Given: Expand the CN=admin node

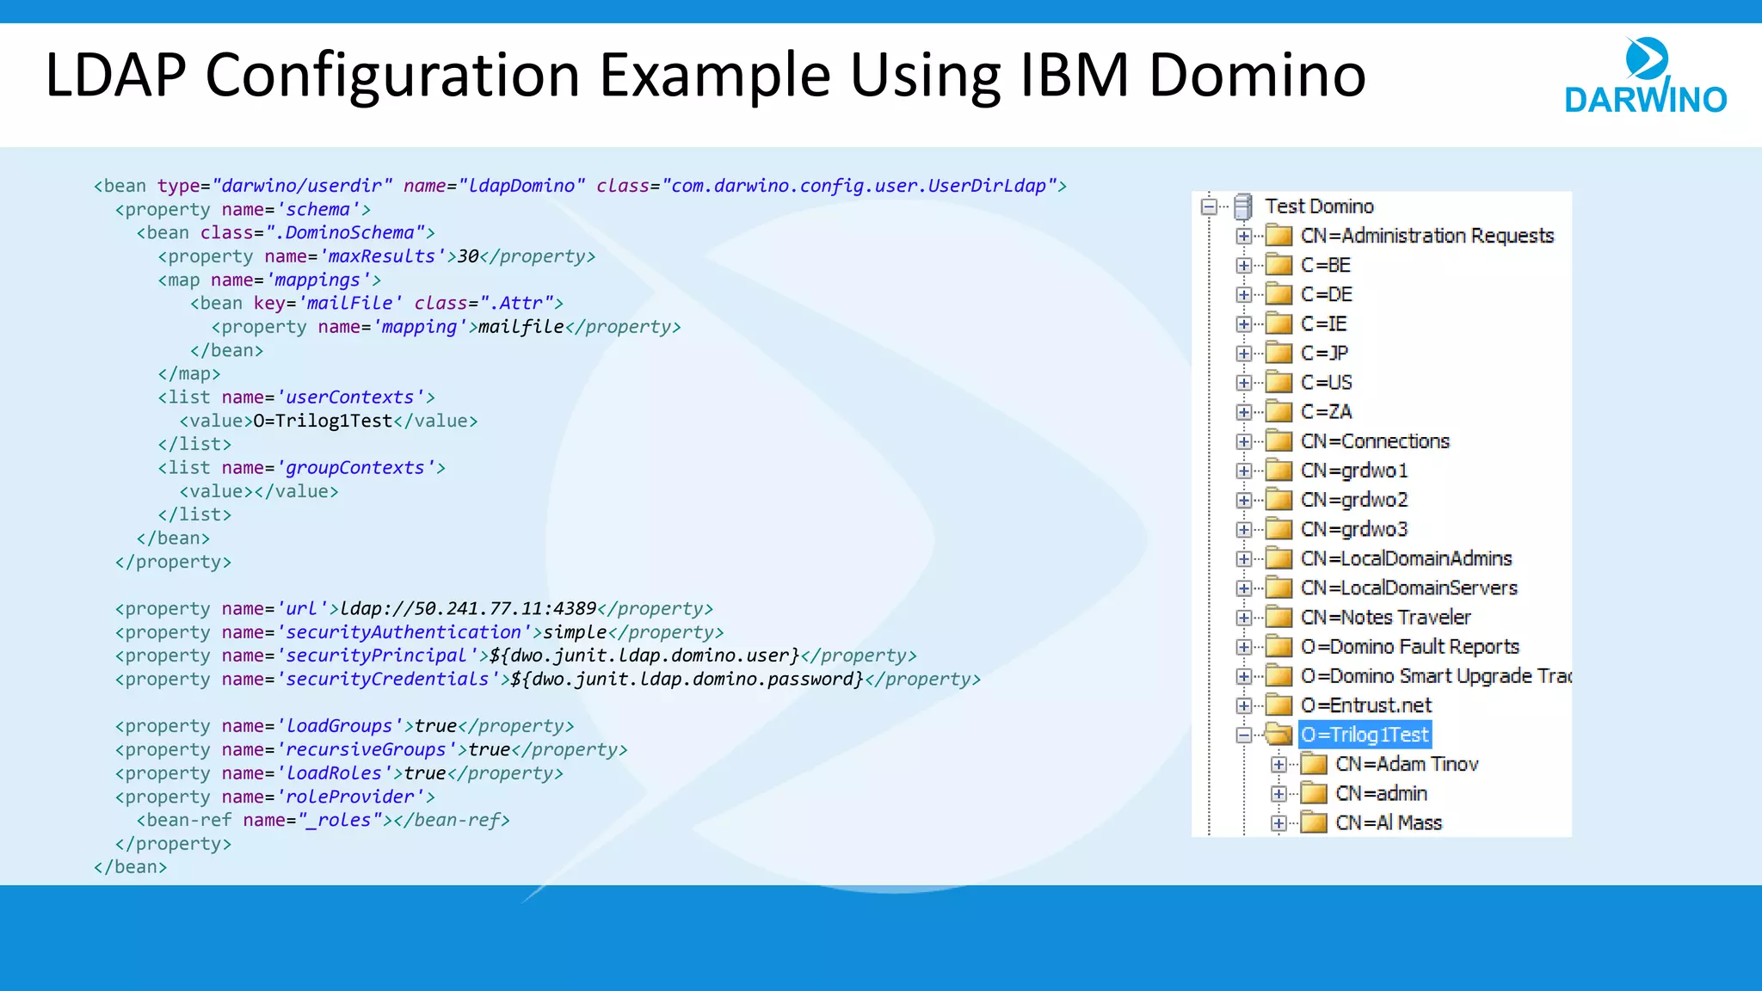Looking at the screenshot, I should [x=1278, y=793].
